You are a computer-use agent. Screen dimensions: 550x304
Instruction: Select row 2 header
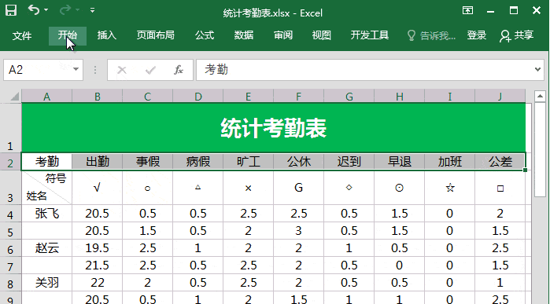(10, 162)
